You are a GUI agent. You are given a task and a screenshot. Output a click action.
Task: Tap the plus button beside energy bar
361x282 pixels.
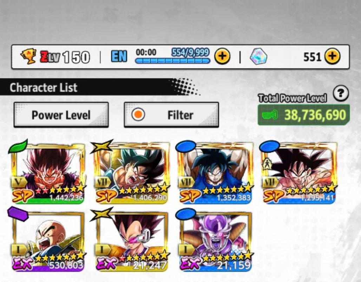tap(222, 57)
